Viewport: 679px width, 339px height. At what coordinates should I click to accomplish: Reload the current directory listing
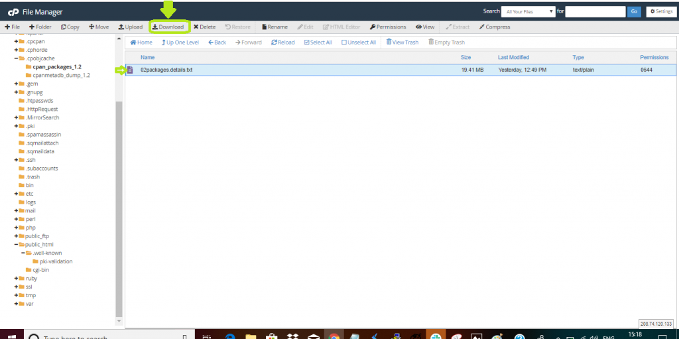[x=282, y=42]
